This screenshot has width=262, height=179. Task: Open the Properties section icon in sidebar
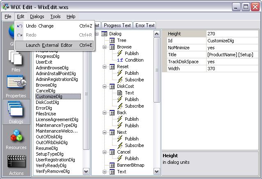click(16, 83)
